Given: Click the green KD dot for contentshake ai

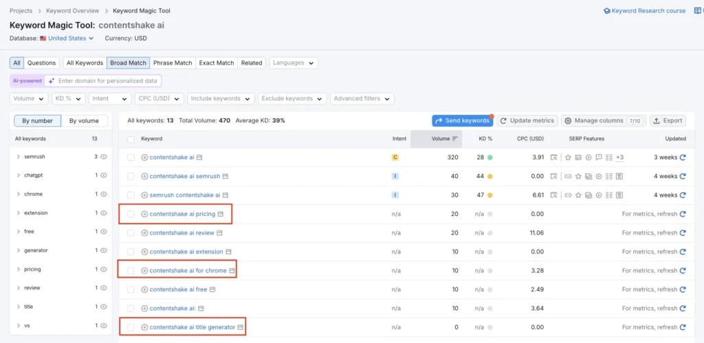Looking at the screenshot, I should 489,157.
